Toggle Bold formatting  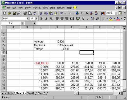[42, 19]
